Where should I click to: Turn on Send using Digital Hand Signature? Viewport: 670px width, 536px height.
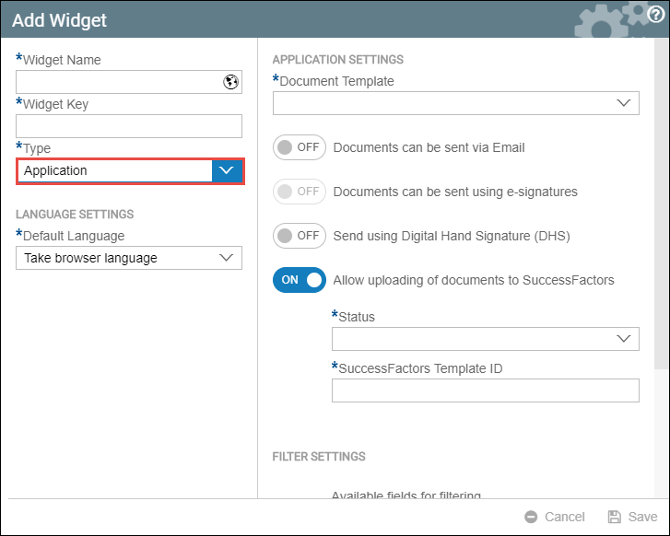pyautogui.click(x=300, y=236)
